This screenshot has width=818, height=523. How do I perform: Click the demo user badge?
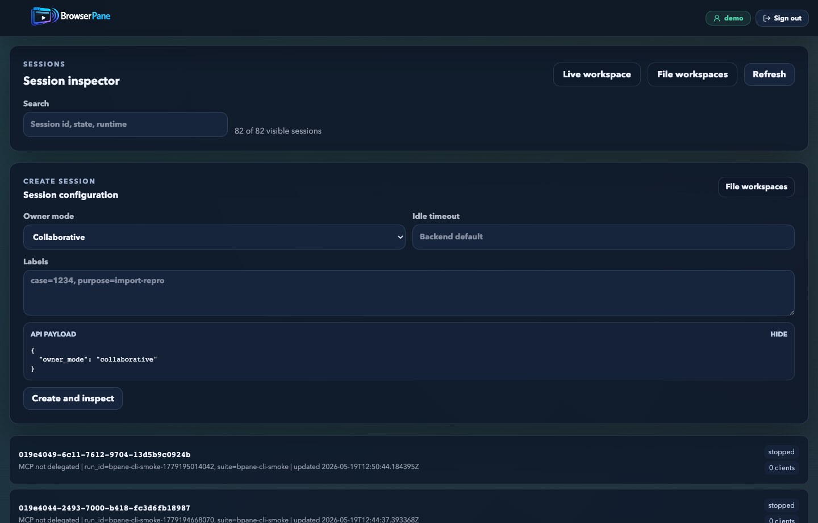(x=728, y=18)
